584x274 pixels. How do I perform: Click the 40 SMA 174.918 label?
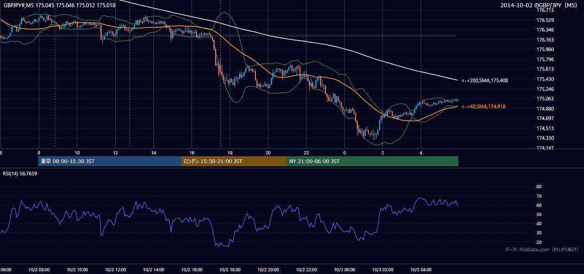click(x=483, y=106)
